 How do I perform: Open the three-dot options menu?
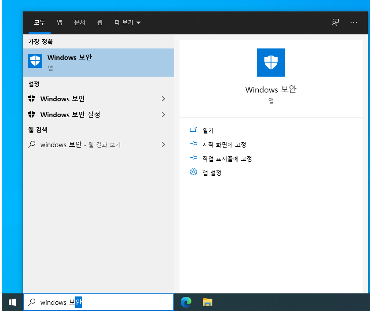coord(353,22)
